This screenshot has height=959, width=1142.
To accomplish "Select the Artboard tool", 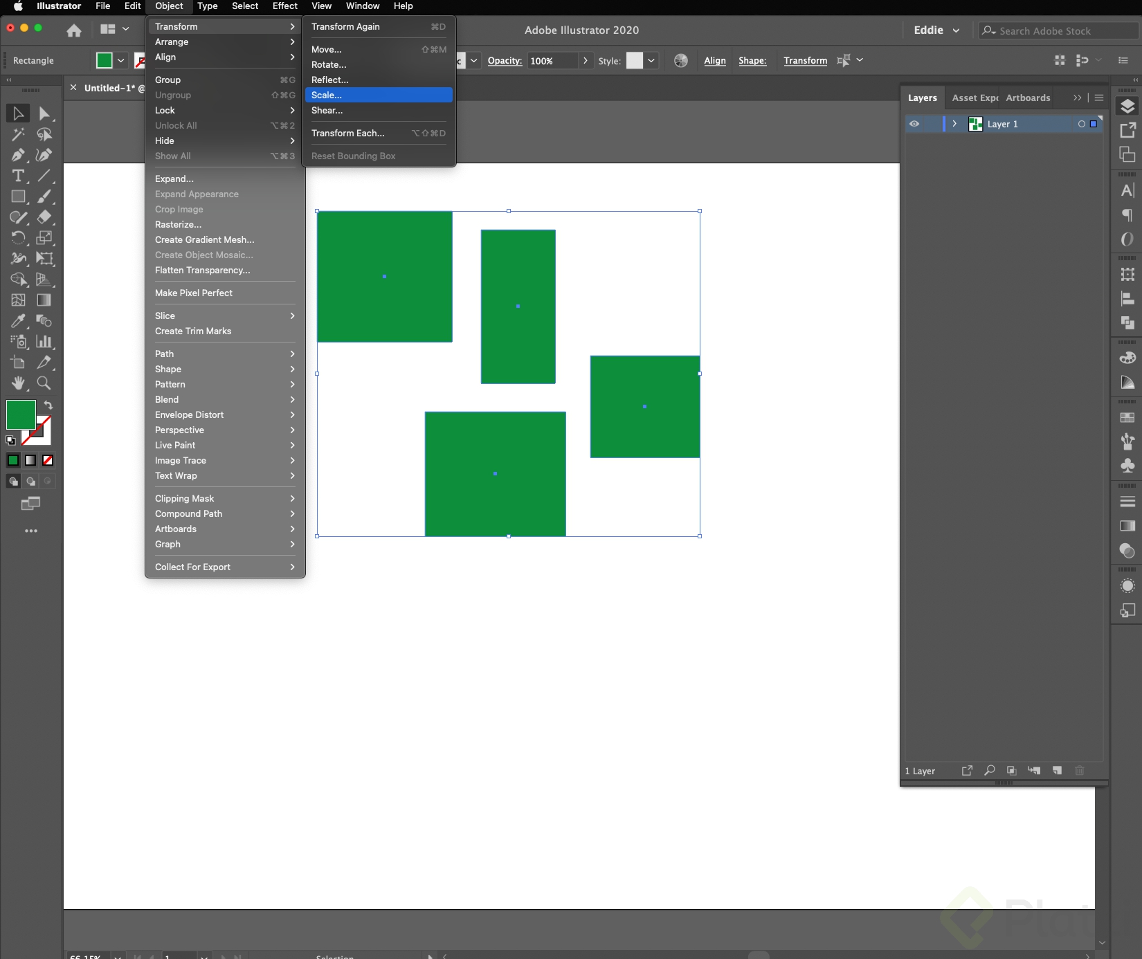I will (18, 363).
